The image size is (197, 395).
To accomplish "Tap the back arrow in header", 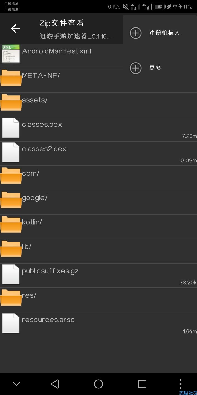I will pos(15,29).
